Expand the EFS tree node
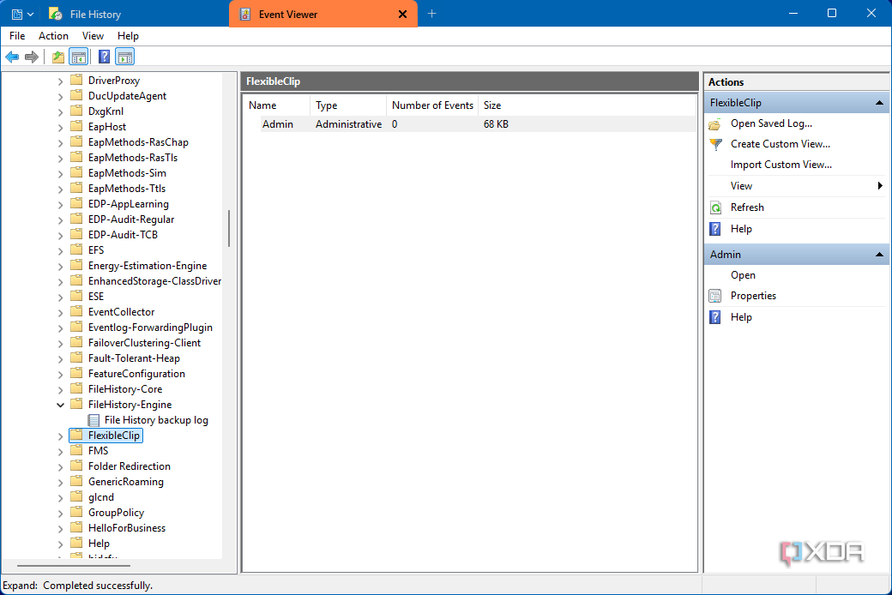The image size is (892, 595). point(60,251)
